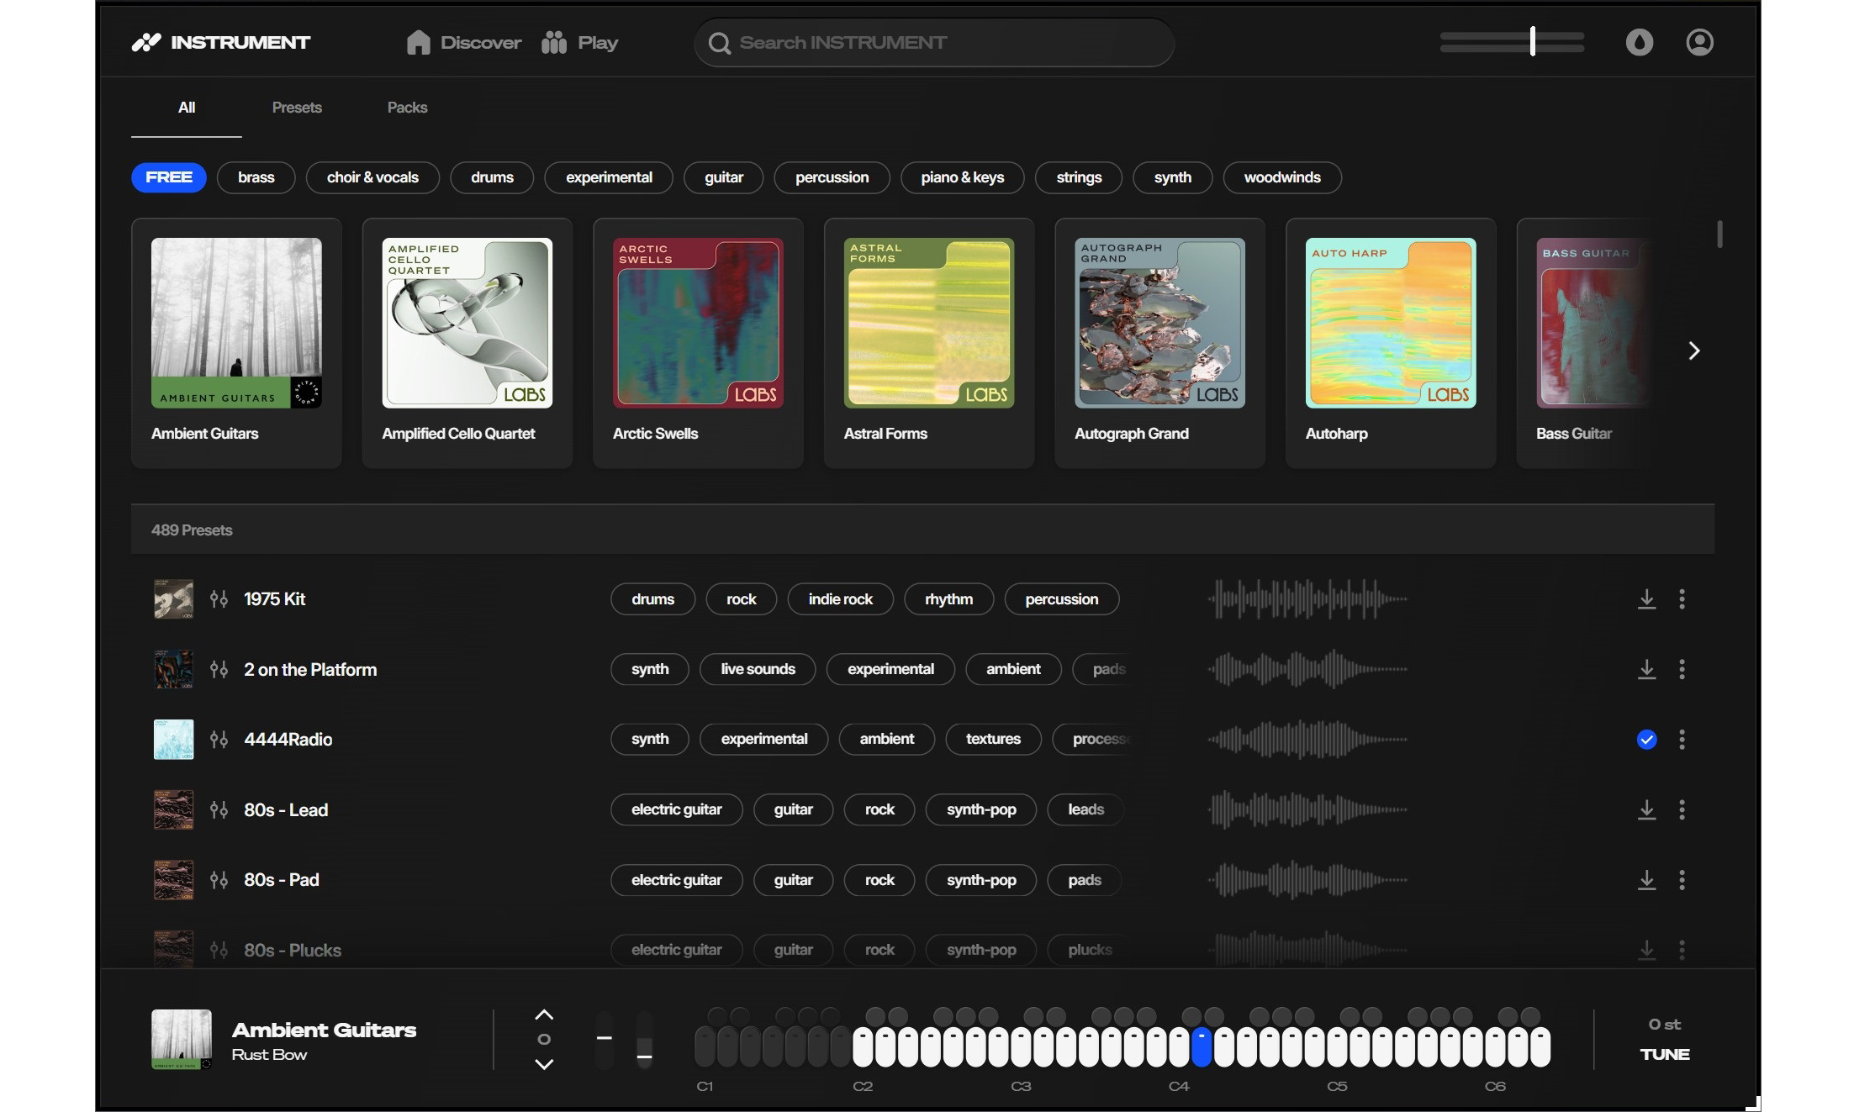Download the 80s - Pad preset

click(x=1646, y=880)
